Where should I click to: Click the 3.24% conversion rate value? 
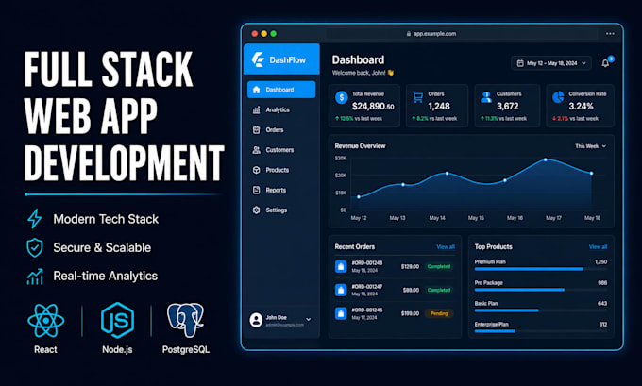click(581, 107)
